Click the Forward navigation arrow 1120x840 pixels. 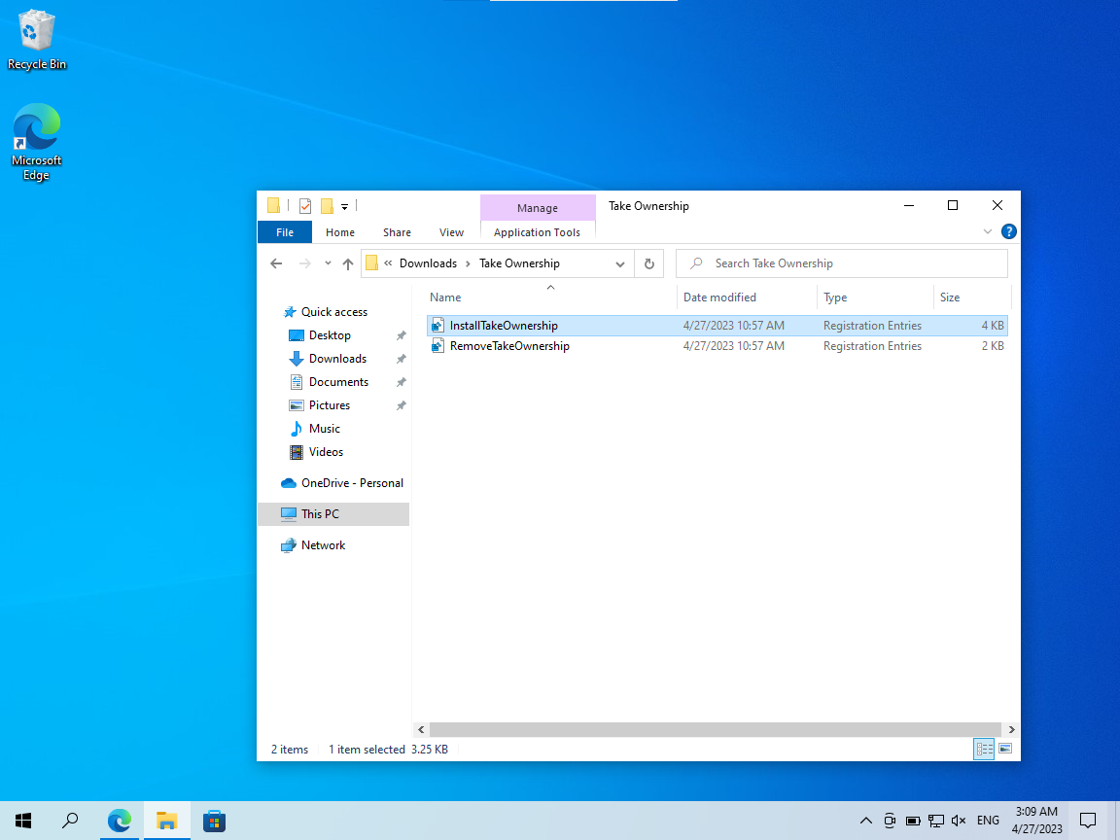click(x=305, y=263)
